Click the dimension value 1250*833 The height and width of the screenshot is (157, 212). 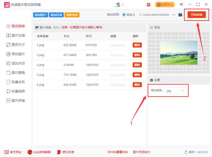coord(92,65)
